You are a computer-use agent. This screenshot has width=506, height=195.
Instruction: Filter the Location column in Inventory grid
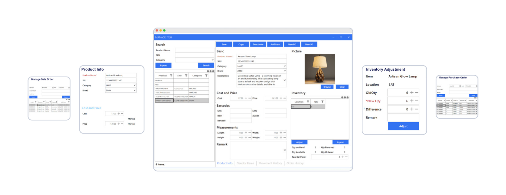(308, 102)
